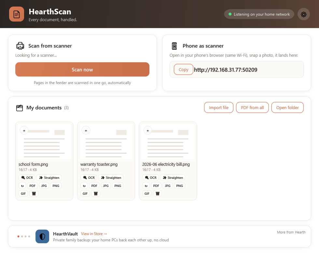Rotate warranty toaster.png
The width and height of the screenshot is (319, 254).
point(84,186)
